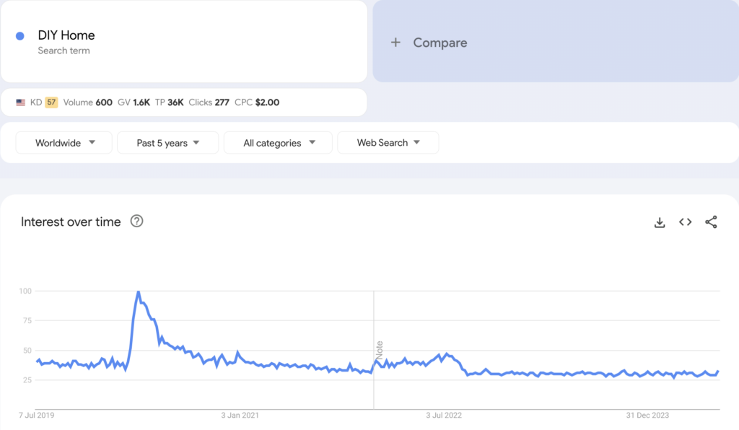The image size is (739, 430).
Task: Click the US flag icon
Action: pos(21,102)
